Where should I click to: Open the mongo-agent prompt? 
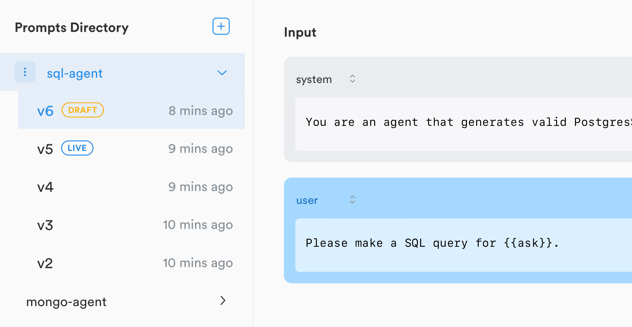tap(66, 302)
